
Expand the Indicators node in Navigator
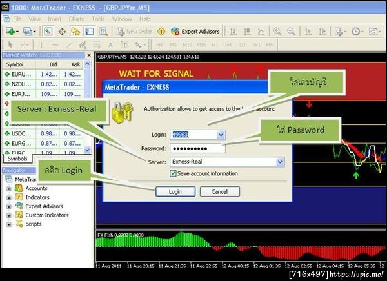pyautogui.click(x=9, y=198)
